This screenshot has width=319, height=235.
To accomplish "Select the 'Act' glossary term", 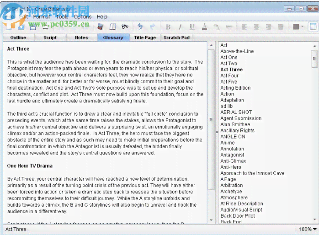I will pyautogui.click(x=224, y=45).
